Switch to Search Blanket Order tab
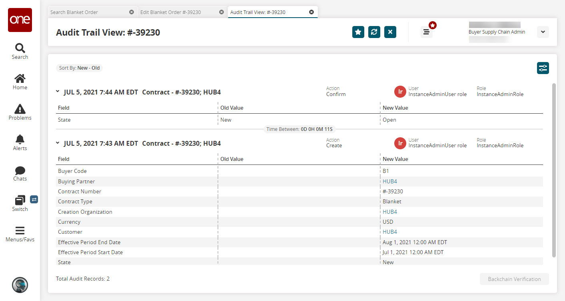This screenshot has height=301, width=565. pos(74,12)
